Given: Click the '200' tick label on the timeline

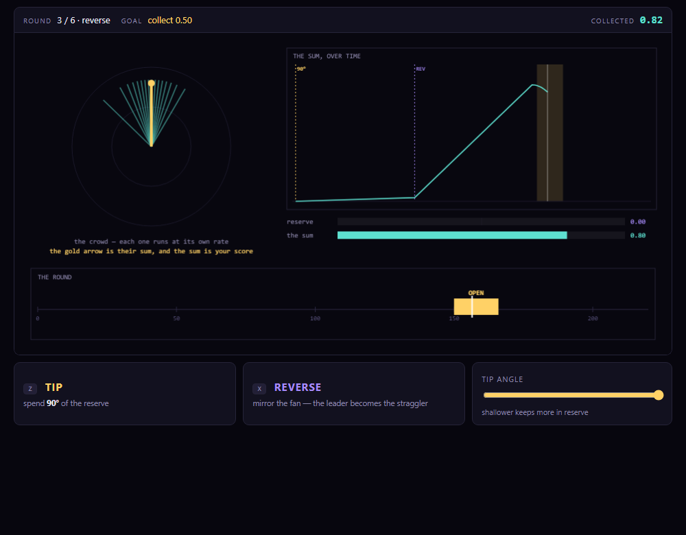Looking at the screenshot, I should pyautogui.click(x=593, y=318).
